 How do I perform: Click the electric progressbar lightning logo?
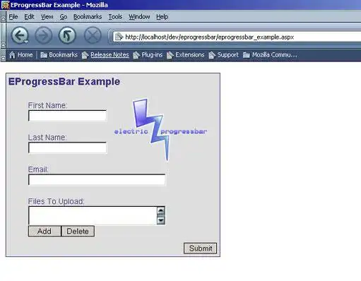point(160,130)
